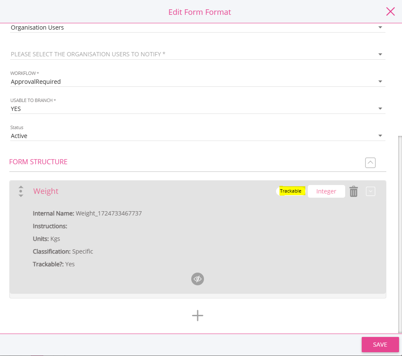Click the Trackable?: Yes text
This screenshot has height=356, width=402.
point(53,264)
